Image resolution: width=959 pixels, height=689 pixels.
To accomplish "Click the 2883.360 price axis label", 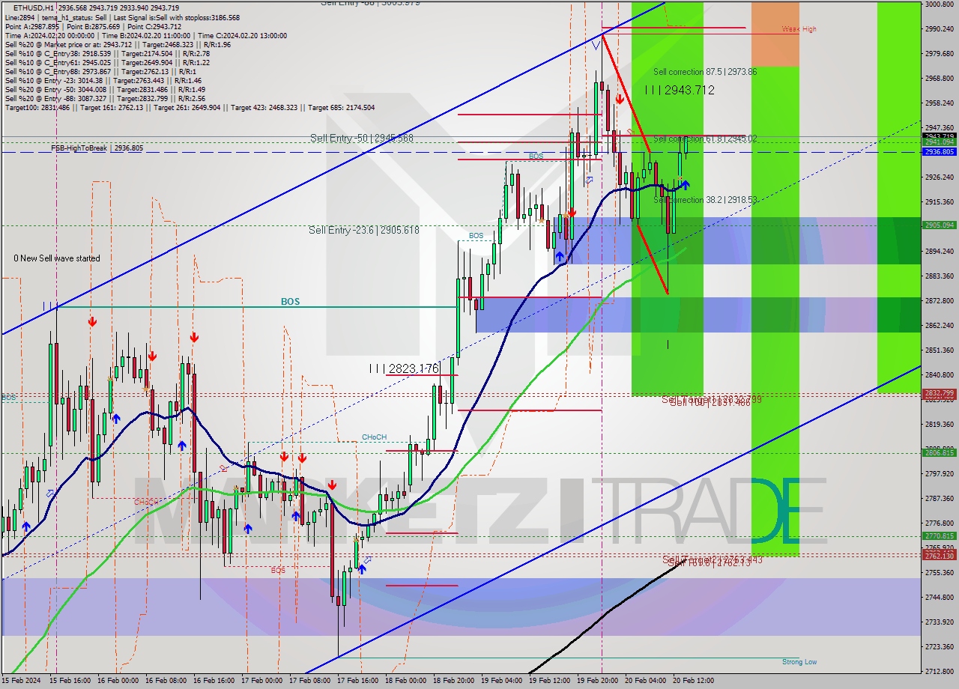I will pos(939,276).
